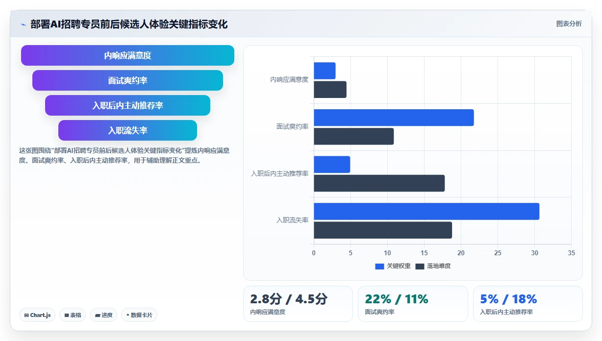
Task: Open the 22% / 11% data card
Action: click(x=413, y=304)
